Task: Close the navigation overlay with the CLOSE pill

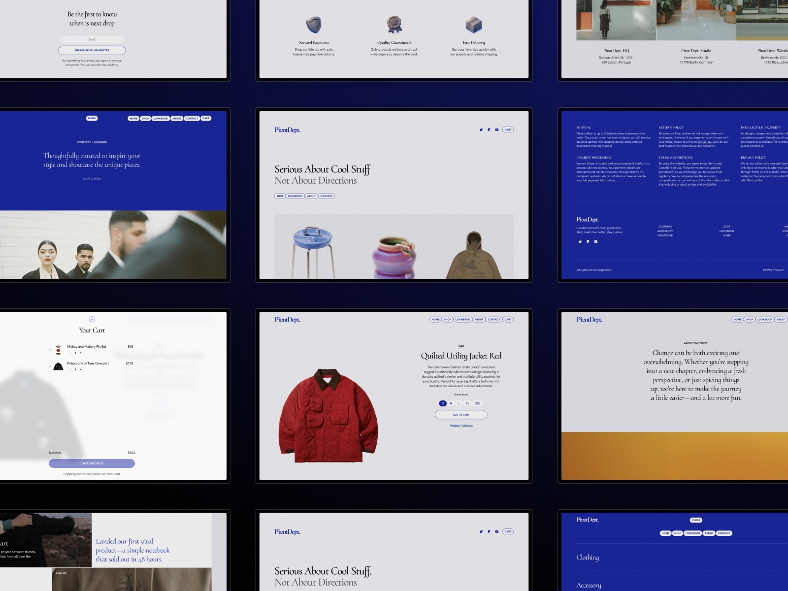Action: point(696,520)
